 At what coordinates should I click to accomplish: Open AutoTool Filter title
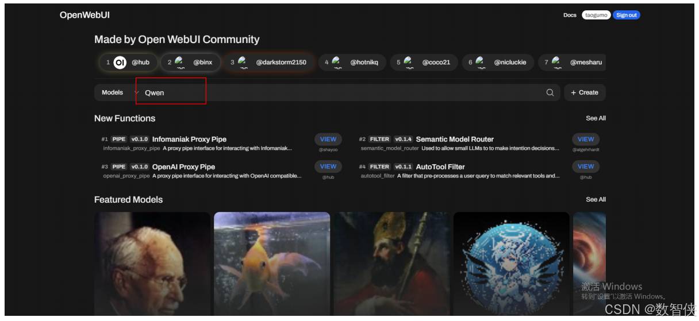coord(440,167)
